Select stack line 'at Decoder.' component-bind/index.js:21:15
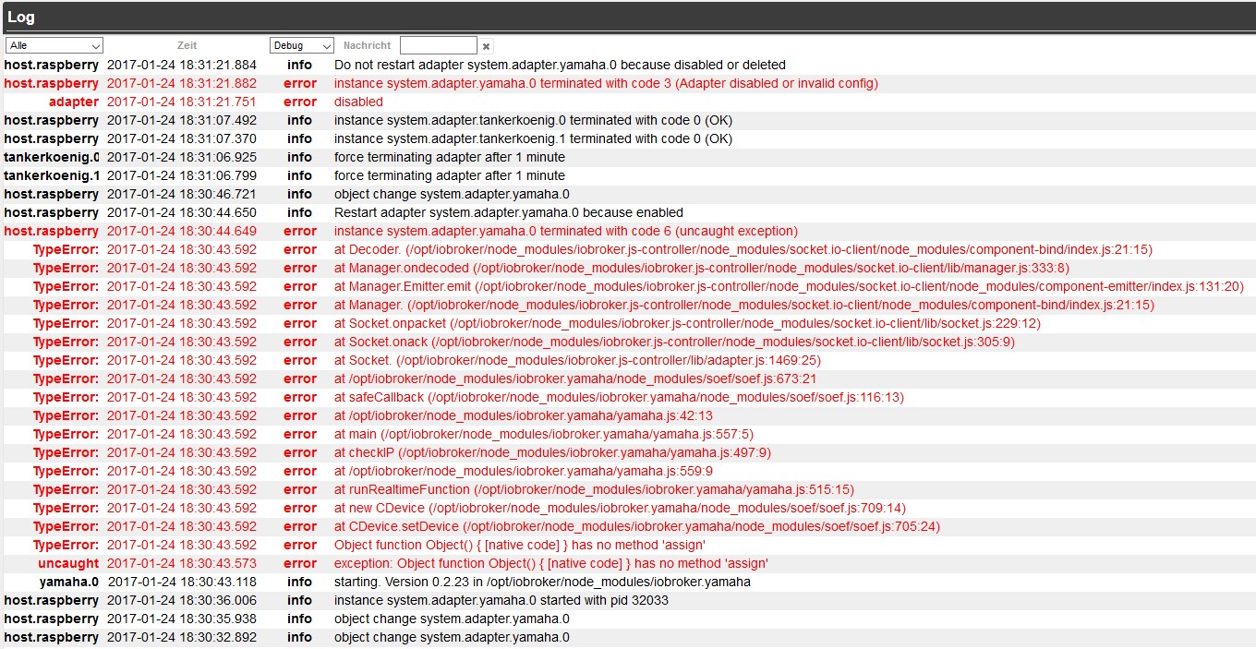 click(743, 250)
